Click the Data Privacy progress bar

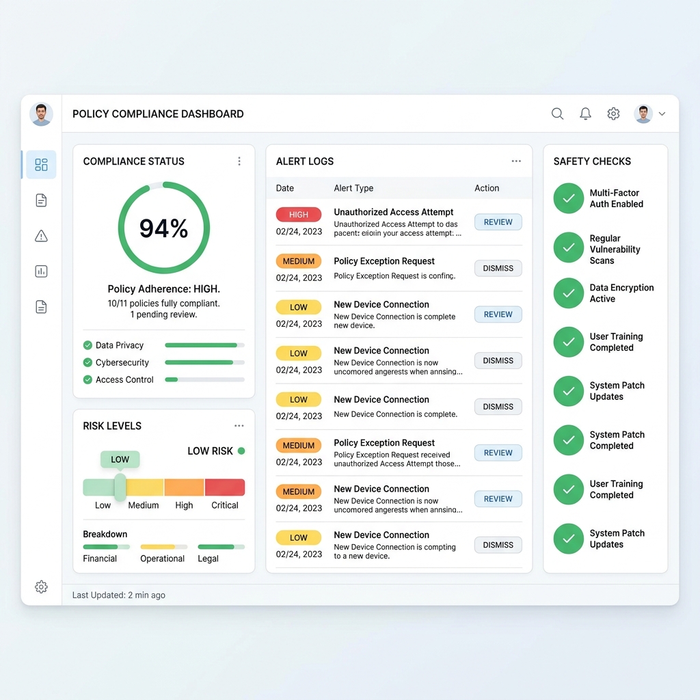(x=205, y=345)
